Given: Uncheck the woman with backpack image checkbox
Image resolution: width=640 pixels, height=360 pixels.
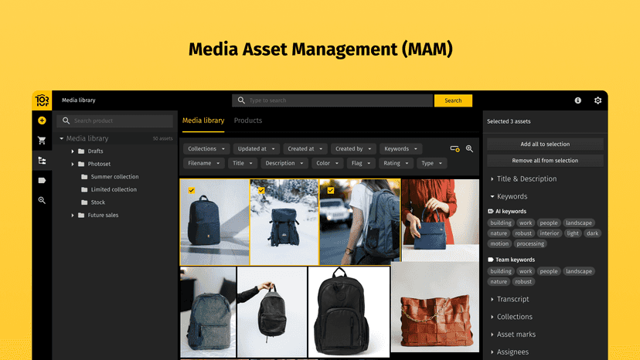Looking at the screenshot, I should (x=331, y=191).
